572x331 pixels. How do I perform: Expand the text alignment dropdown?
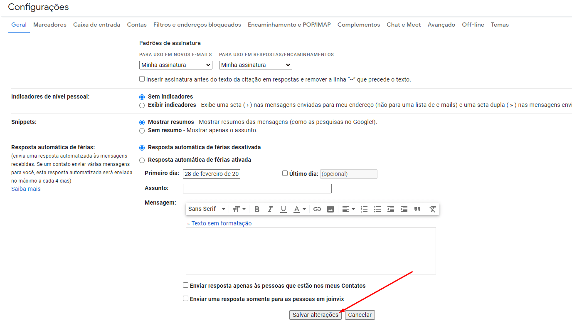[348, 209]
